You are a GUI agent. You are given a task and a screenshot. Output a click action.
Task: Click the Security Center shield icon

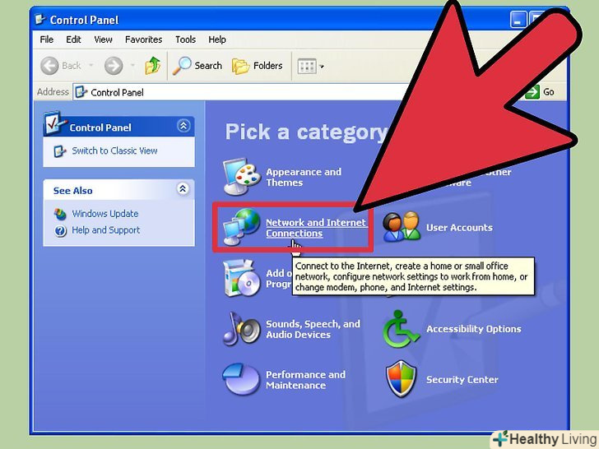401,379
